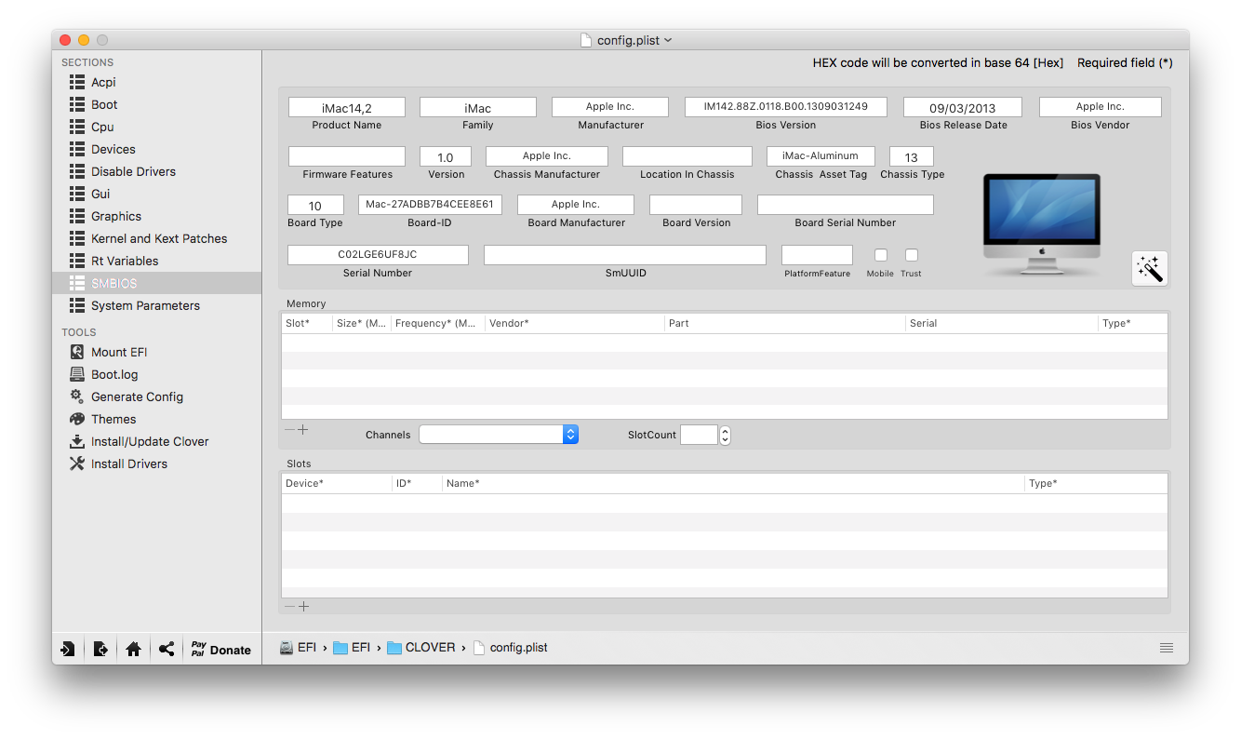Click the import configuration icon in bottom toolbar
Screen dimensions: 1241x739
68,650
